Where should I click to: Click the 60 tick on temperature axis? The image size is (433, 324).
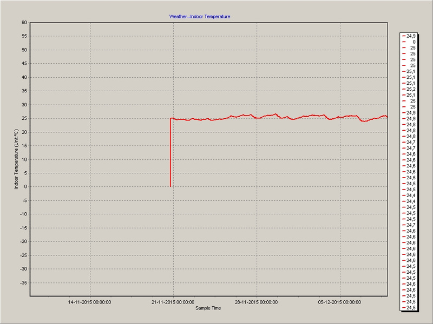pyautogui.click(x=24, y=23)
